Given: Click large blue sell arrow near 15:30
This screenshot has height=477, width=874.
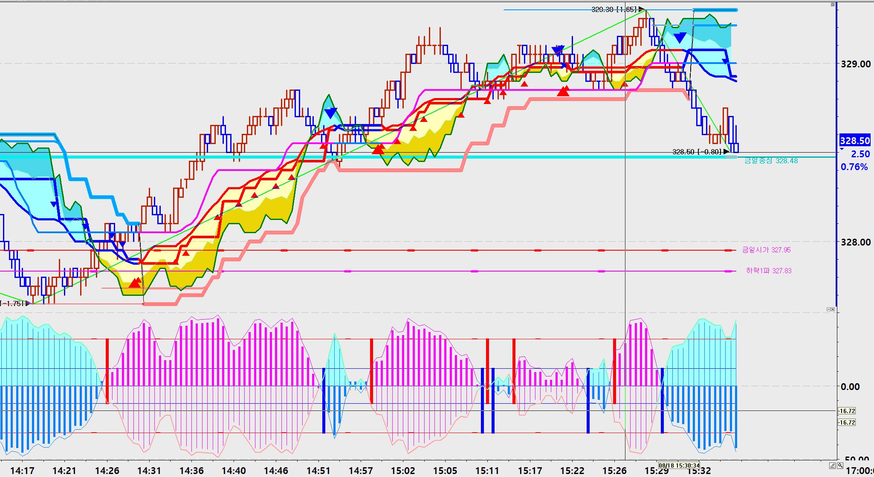Looking at the screenshot, I should [680, 38].
